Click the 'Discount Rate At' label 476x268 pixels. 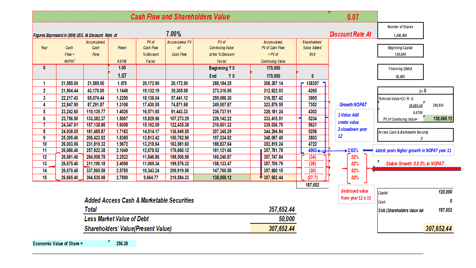point(351,34)
